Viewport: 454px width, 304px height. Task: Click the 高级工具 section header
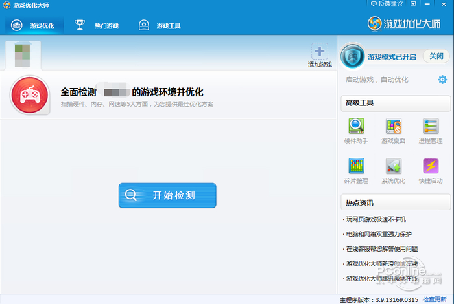396,103
